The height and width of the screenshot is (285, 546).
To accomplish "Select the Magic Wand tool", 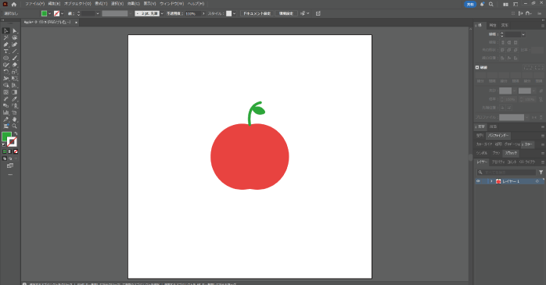I will pos(6,37).
